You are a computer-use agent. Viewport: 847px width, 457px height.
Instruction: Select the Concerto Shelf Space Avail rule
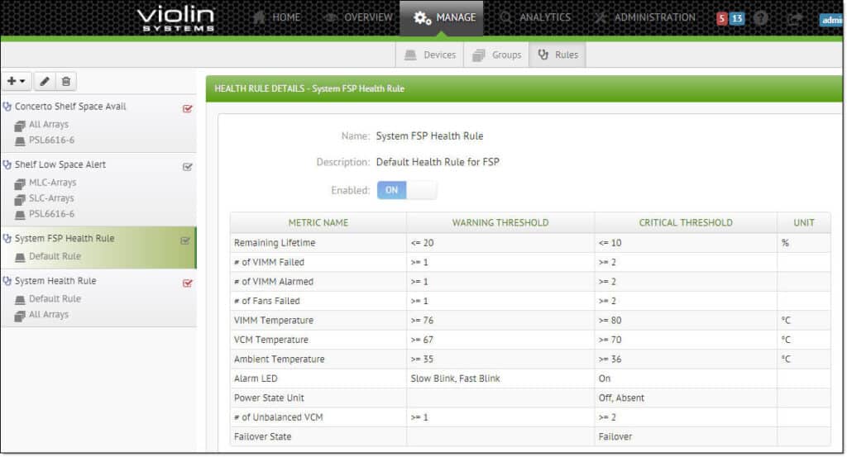coord(70,107)
